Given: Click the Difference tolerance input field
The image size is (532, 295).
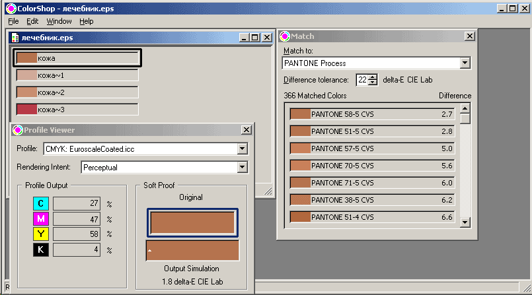Looking at the screenshot, I should [x=362, y=80].
